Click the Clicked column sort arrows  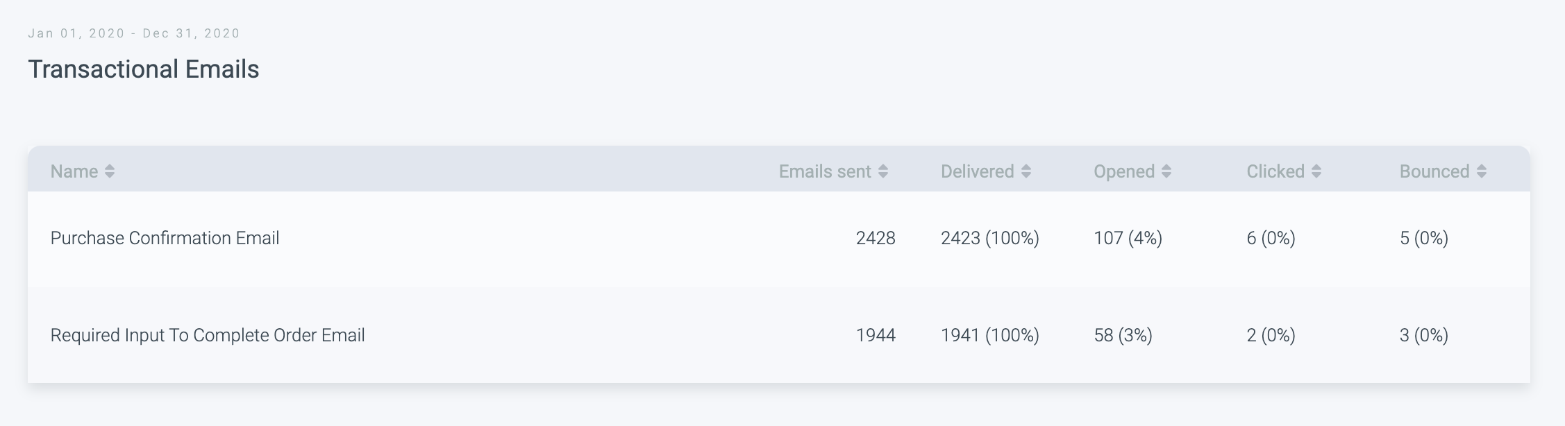pos(1316,171)
